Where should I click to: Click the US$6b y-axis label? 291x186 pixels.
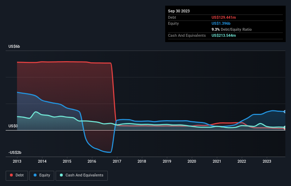[14, 46]
